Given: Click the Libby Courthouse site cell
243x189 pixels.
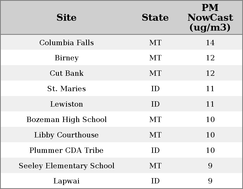Looking at the screenshot, I should click(67, 135).
